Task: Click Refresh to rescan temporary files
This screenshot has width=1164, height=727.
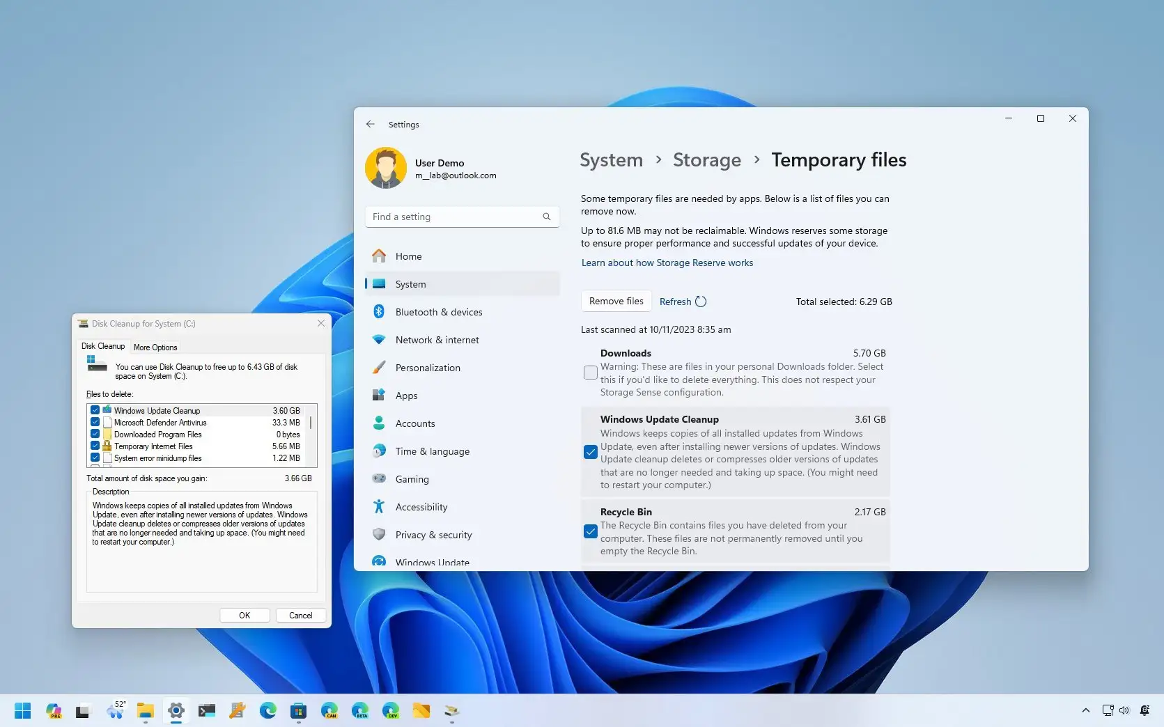Action: coord(683,302)
